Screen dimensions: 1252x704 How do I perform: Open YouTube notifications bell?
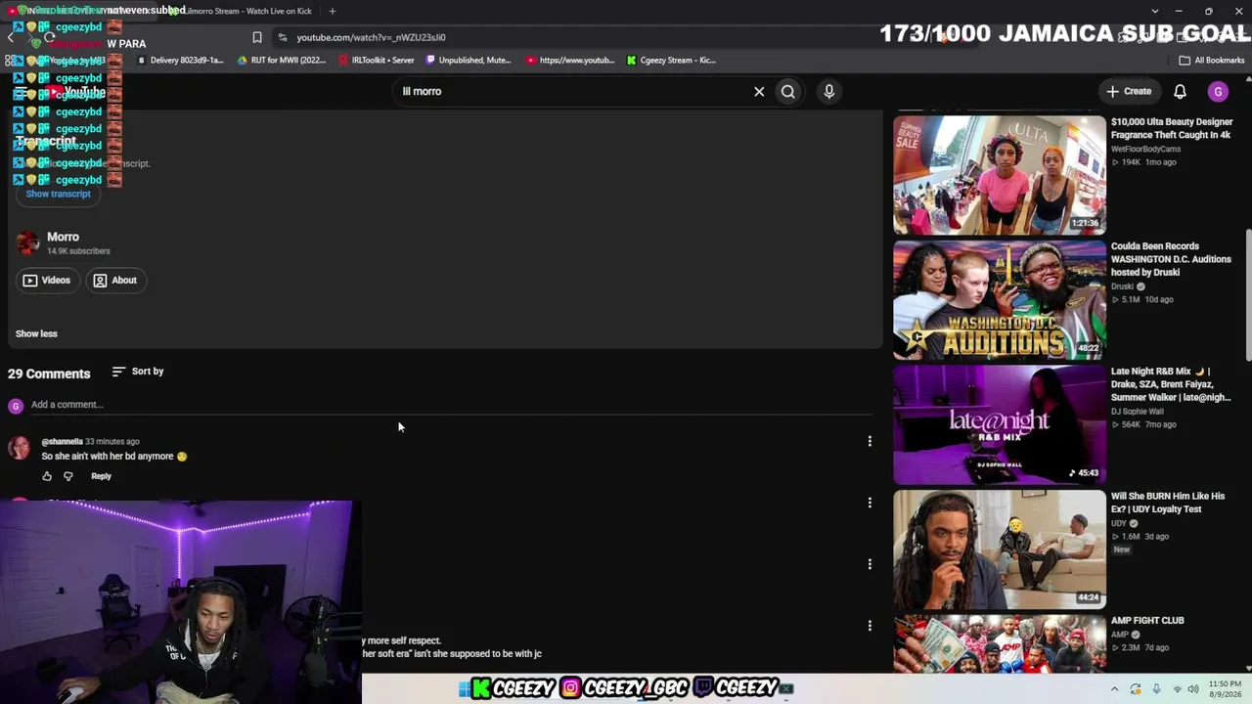[1180, 91]
